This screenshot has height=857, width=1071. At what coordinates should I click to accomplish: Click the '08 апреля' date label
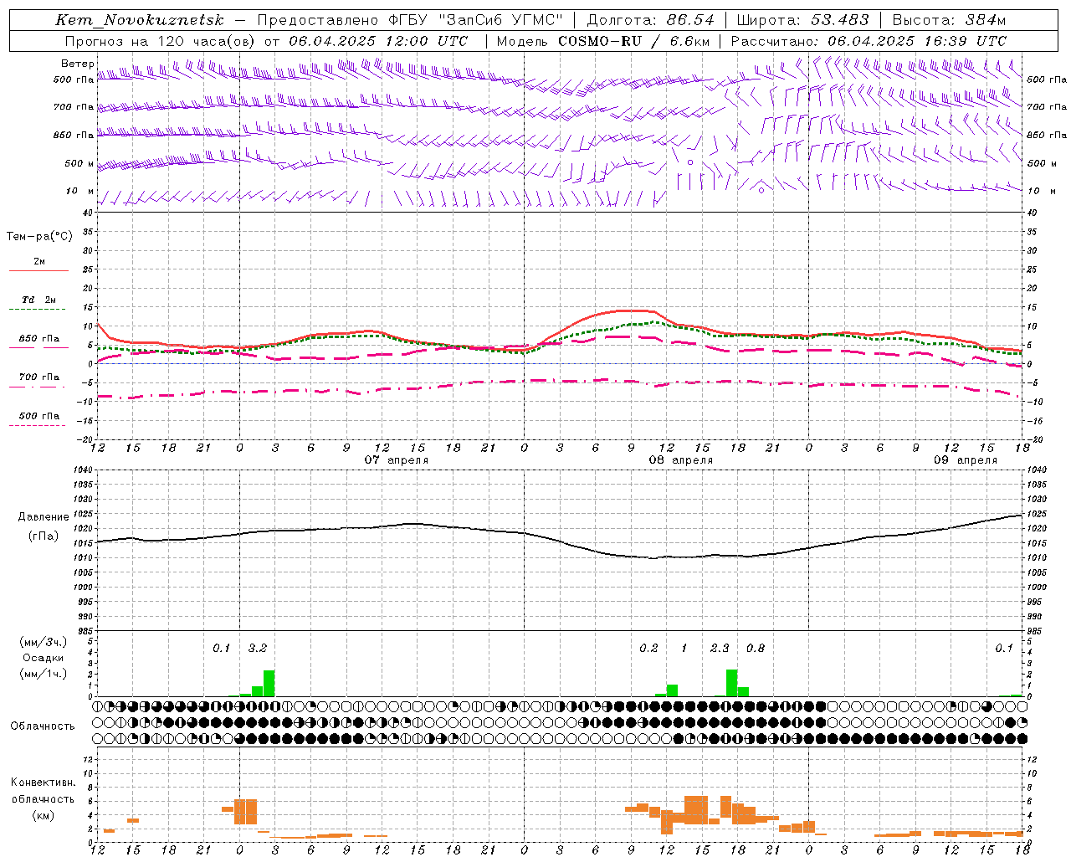[x=680, y=459]
